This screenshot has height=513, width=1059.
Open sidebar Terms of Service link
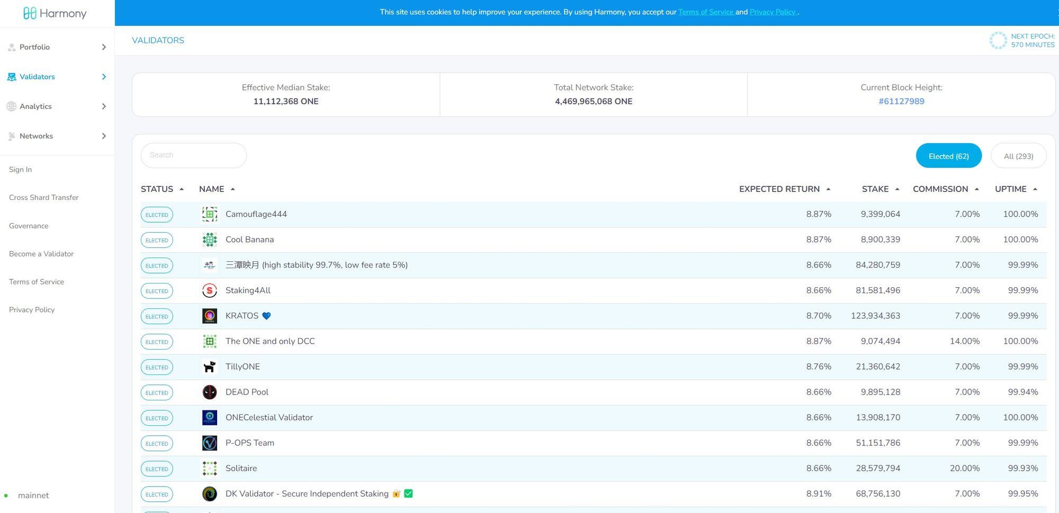[37, 282]
